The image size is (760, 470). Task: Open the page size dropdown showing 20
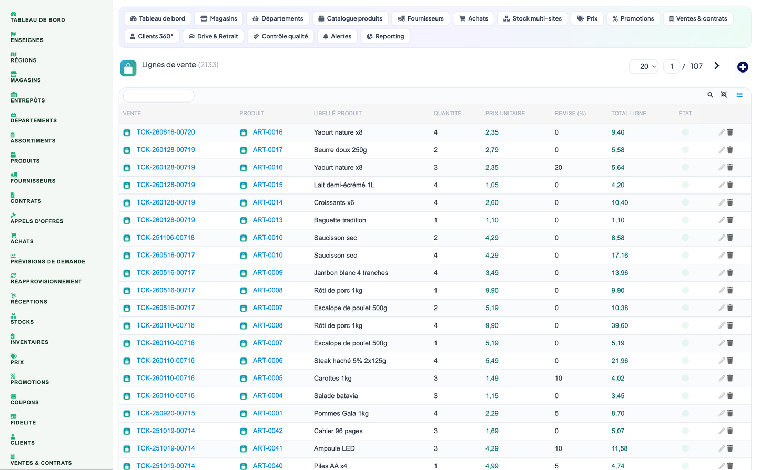click(x=644, y=66)
